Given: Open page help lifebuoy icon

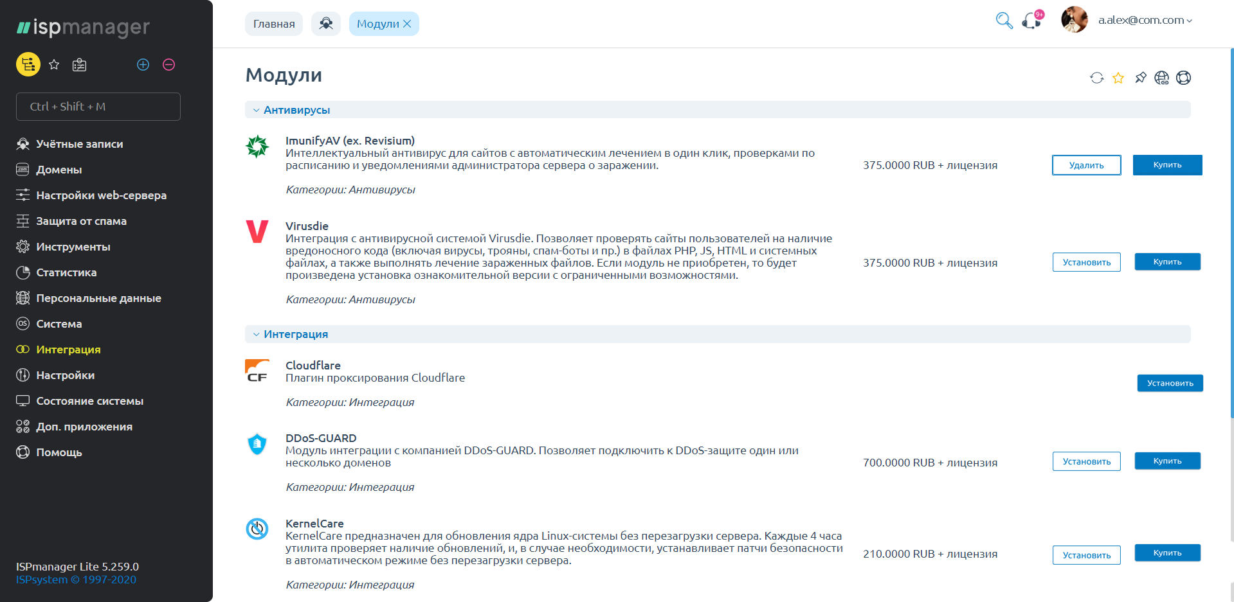Looking at the screenshot, I should 1183,78.
